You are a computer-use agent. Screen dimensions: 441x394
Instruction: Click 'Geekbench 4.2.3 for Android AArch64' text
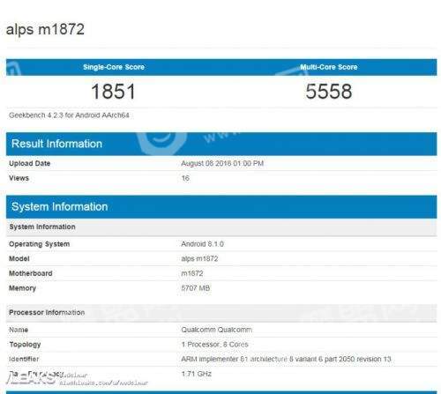[69, 115]
